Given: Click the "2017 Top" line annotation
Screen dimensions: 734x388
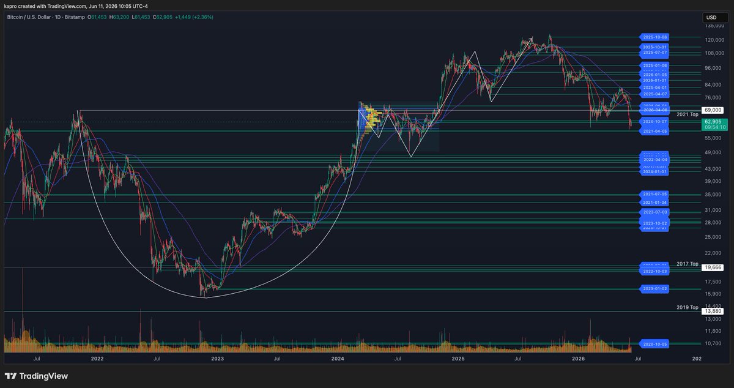Looking at the screenshot, I should [687, 264].
